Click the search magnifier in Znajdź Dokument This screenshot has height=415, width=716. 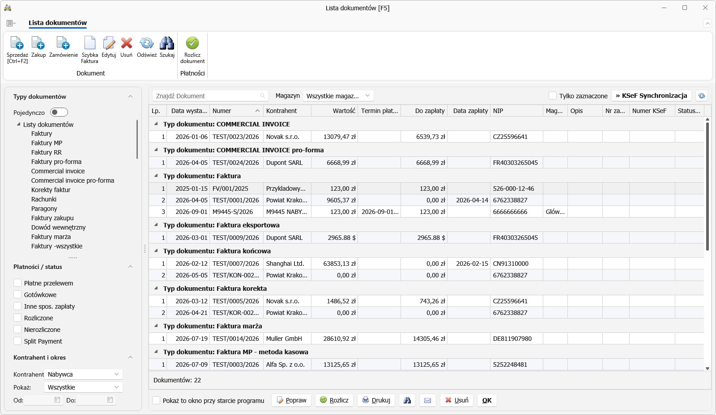263,96
